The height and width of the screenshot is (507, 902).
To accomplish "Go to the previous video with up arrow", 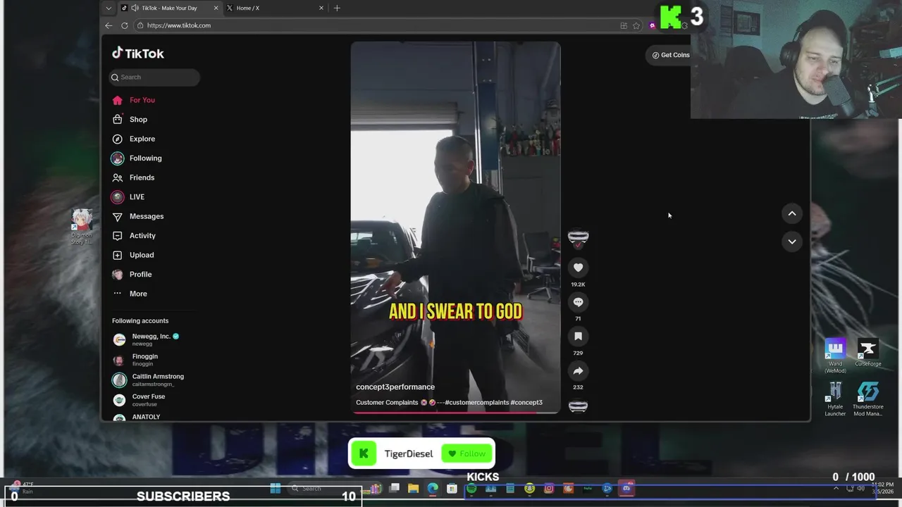I will coord(792,213).
